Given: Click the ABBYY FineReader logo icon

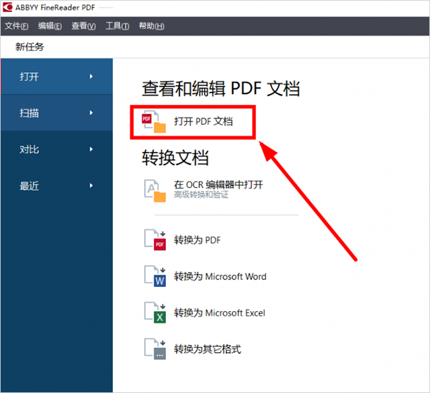Looking at the screenshot, I should click(x=7, y=7).
